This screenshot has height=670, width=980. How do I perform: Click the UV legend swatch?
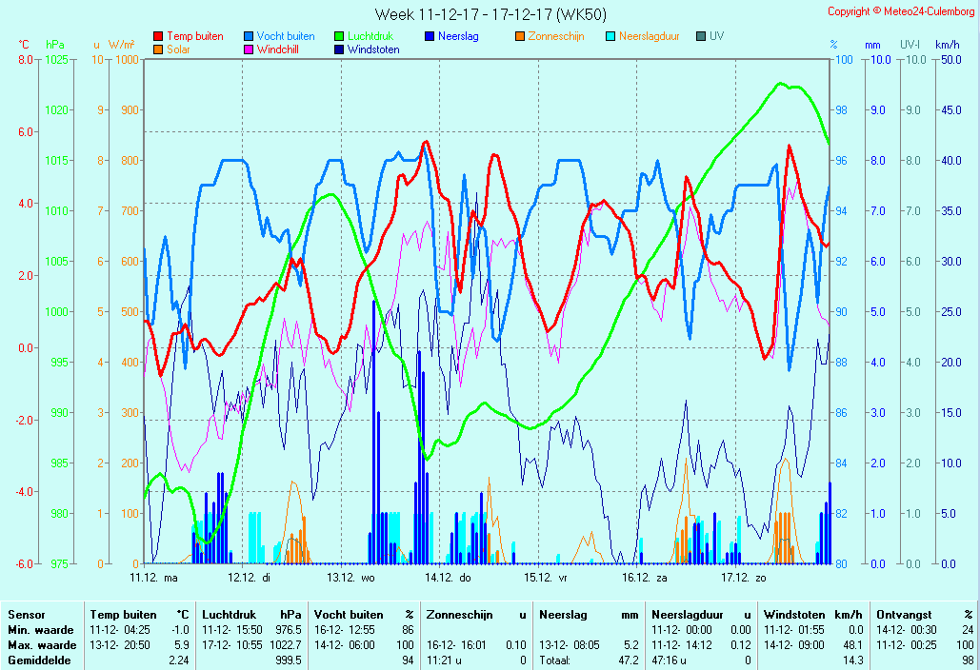pos(701,37)
